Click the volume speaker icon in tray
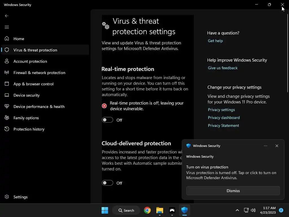 click(253, 210)
